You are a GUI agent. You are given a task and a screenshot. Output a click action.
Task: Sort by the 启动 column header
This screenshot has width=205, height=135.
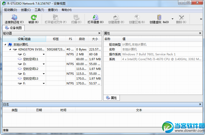tap(82, 39)
